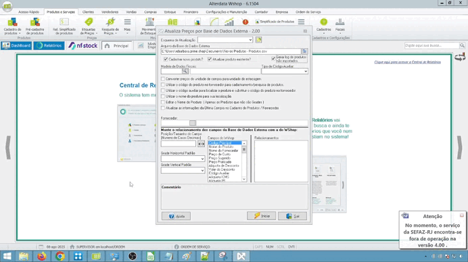Open Firefox from the taskbar
468x262 pixels.
pyautogui.click(x=42, y=256)
